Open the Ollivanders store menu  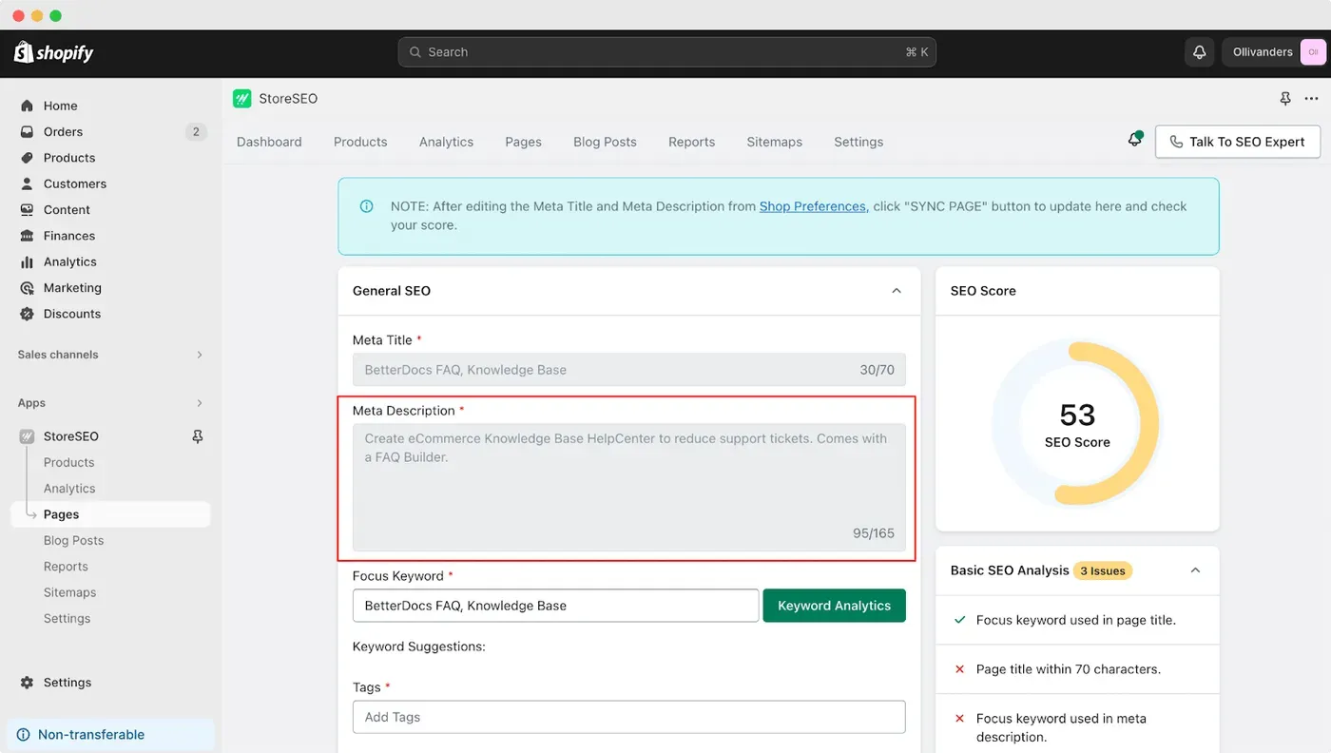coord(1274,52)
